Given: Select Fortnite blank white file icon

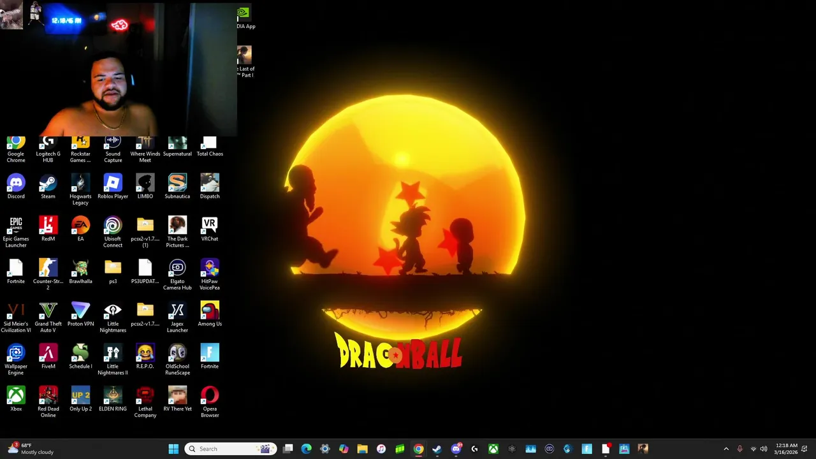Looking at the screenshot, I should 16,272.
